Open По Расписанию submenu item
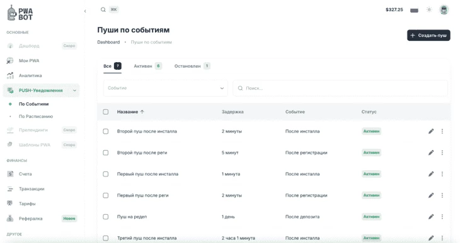 tap(36, 116)
